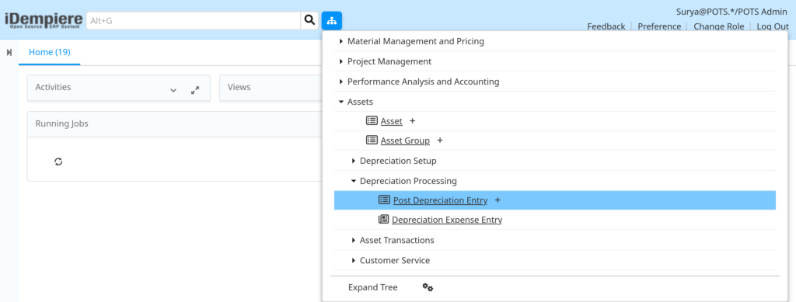This screenshot has width=796, height=302.
Task: Open the Post Depreciation Entry link
Action: tap(440, 200)
